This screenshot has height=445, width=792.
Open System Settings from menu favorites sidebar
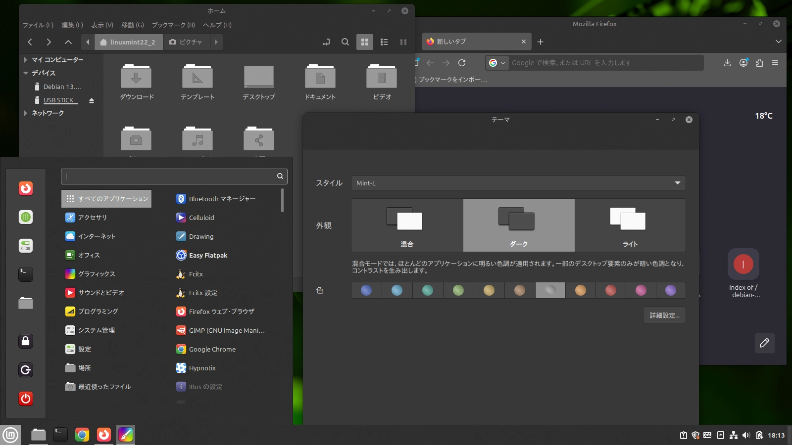coord(26,246)
